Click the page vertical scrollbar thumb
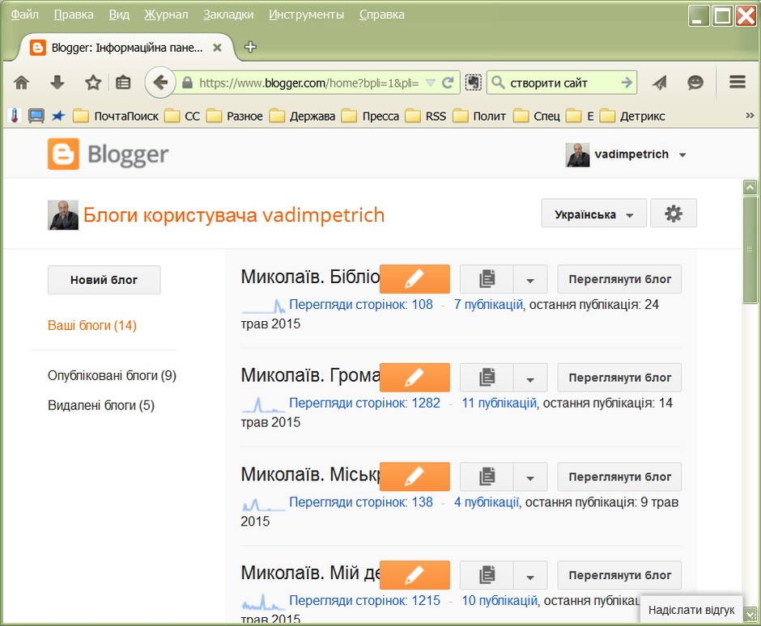The width and height of the screenshot is (761, 626). pyautogui.click(x=750, y=250)
